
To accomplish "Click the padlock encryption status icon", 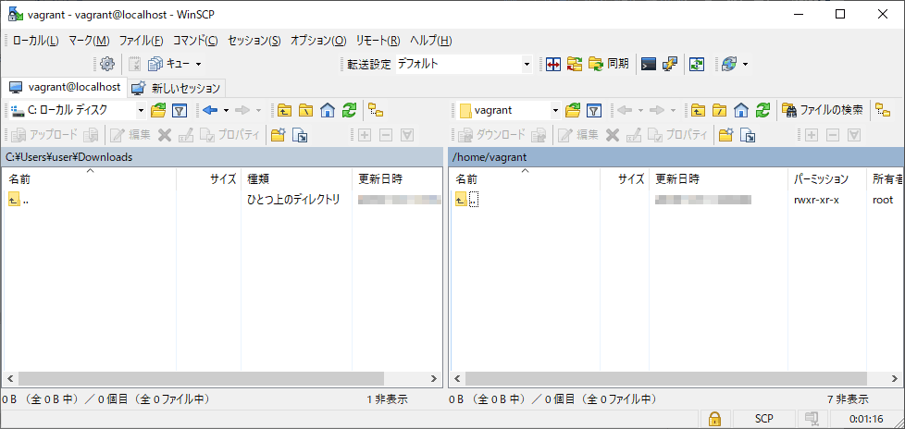I will (x=714, y=419).
